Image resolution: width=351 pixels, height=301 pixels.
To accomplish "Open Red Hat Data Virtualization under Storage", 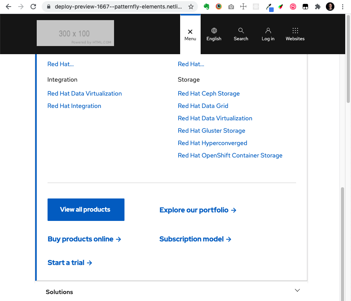I will click(215, 118).
